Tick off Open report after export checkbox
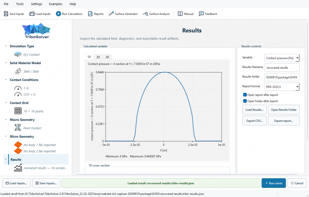The image size is (309, 197). (x=245, y=95)
